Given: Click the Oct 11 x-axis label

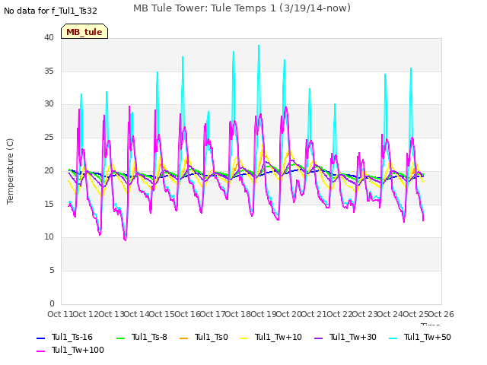Looking at the screenshot, I should (60, 314).
